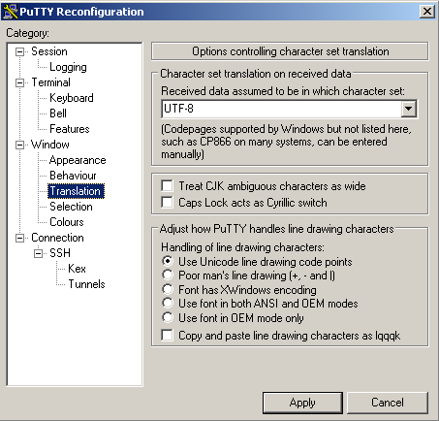Image resolution: width=439 pixels, height=421 pixels.
Task: Select Tunnels under SSH
Action: click(86, 284)
